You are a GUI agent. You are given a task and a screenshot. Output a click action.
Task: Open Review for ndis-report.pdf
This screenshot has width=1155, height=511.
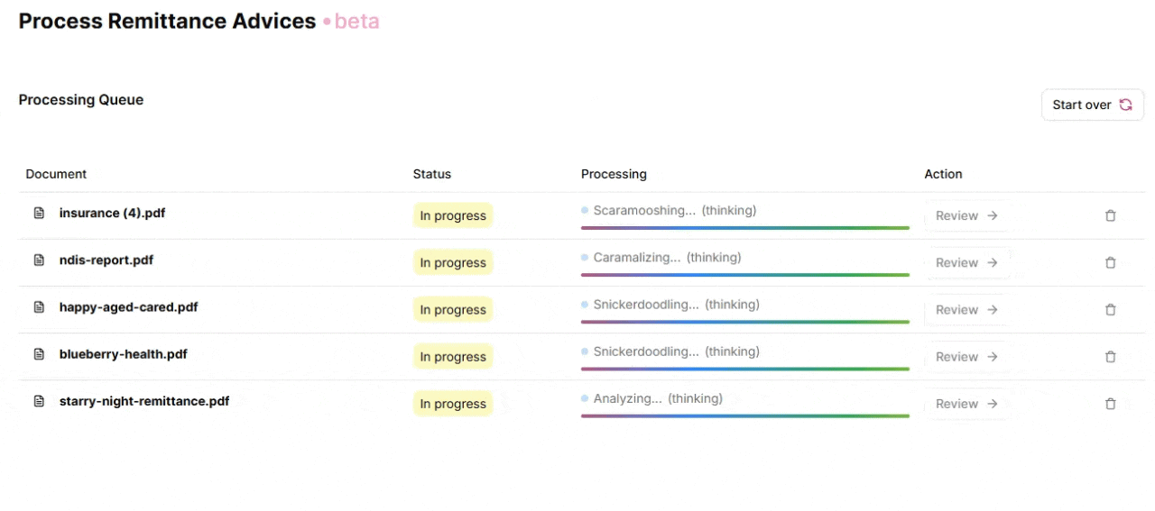(966, 262)
